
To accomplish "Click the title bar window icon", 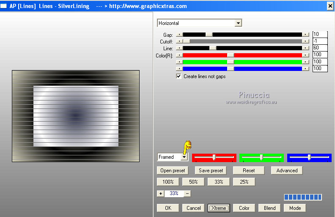I will (3, 6).
